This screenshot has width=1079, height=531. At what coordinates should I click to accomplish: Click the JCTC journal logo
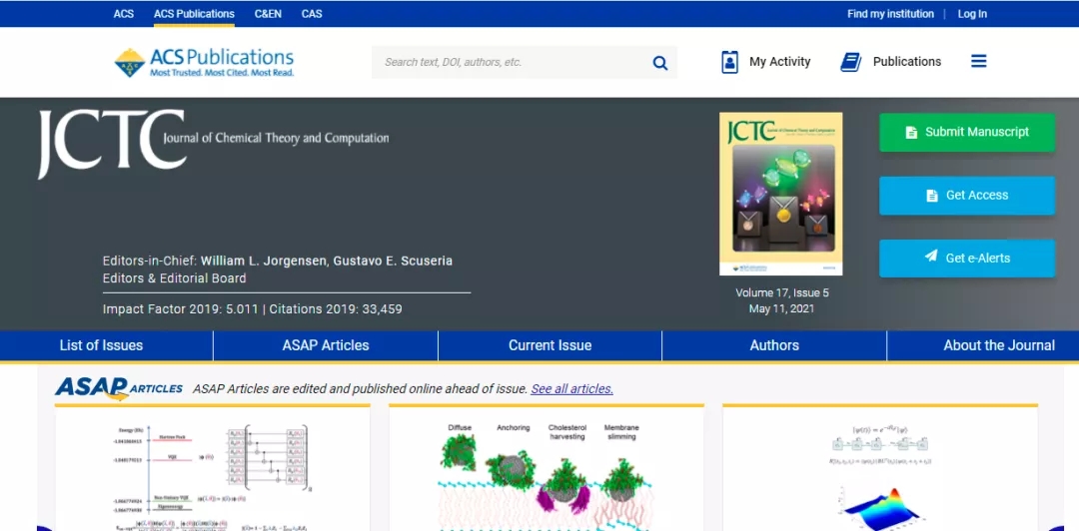(112, 143)
